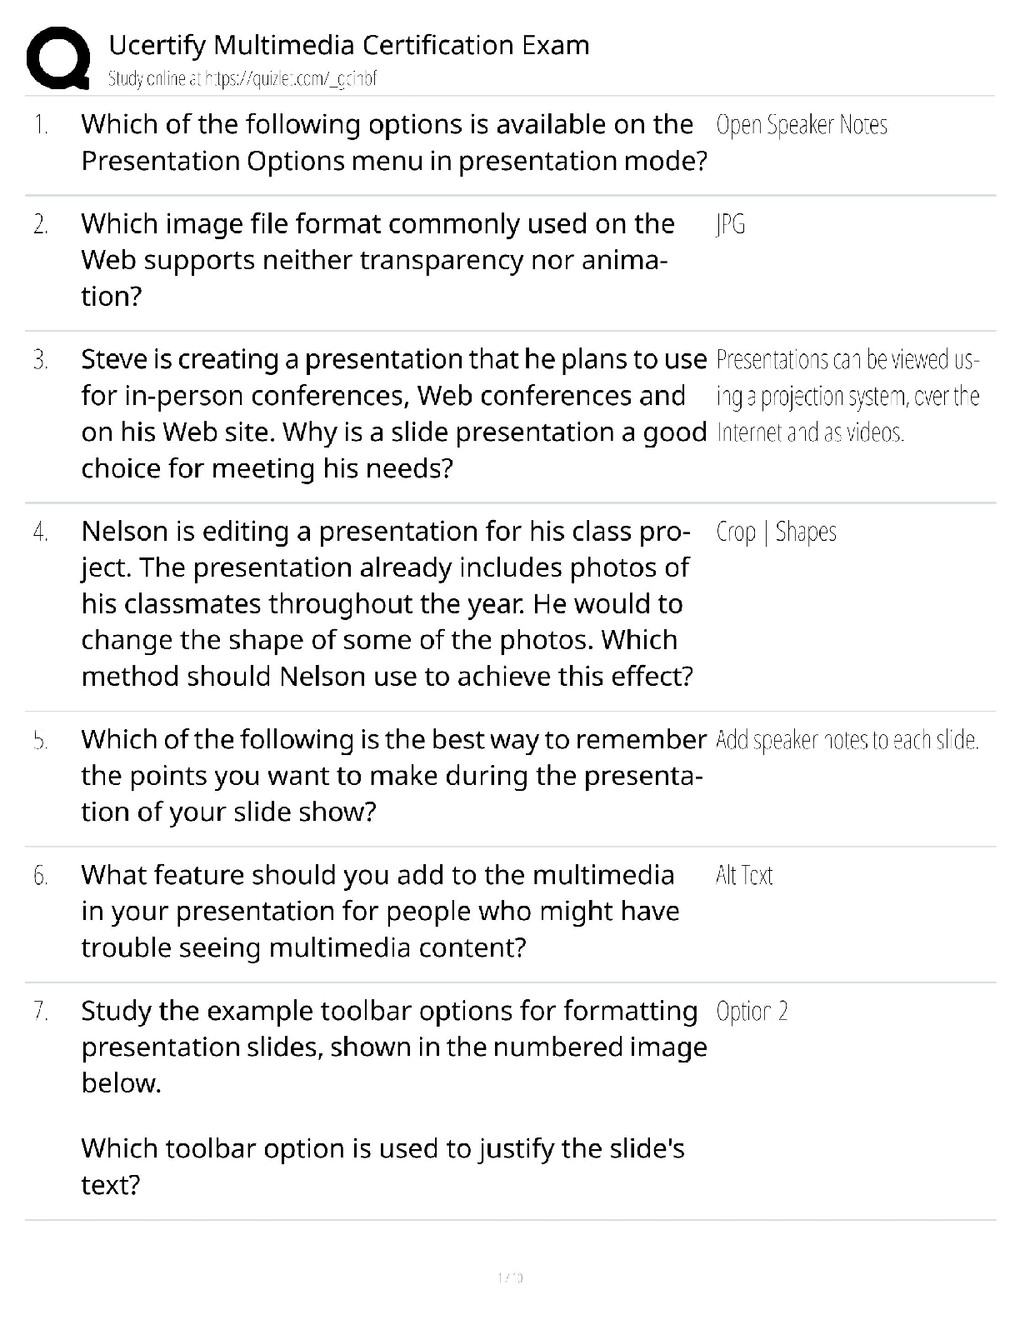Screen dimensions: 1020x1320
Task: Select the question about Presentation Options menu
Action: pyautogui.click(x=393, y=142)
